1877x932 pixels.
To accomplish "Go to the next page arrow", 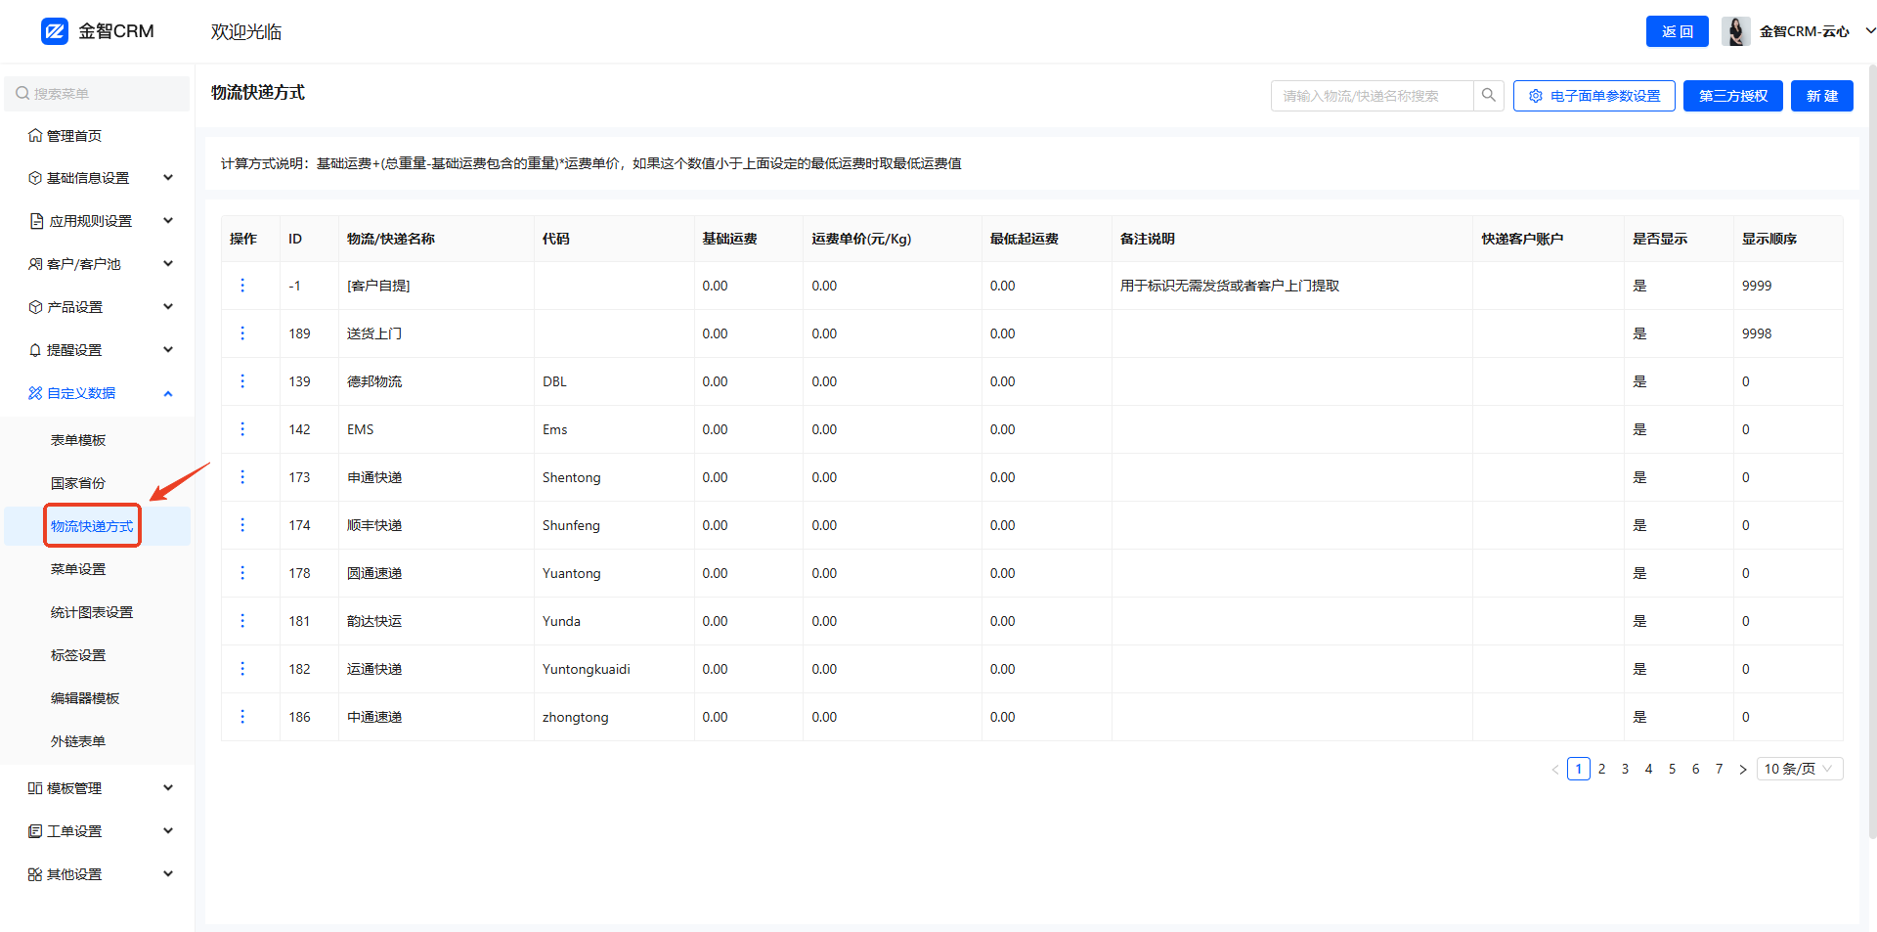I will [x=1743, y=770].
